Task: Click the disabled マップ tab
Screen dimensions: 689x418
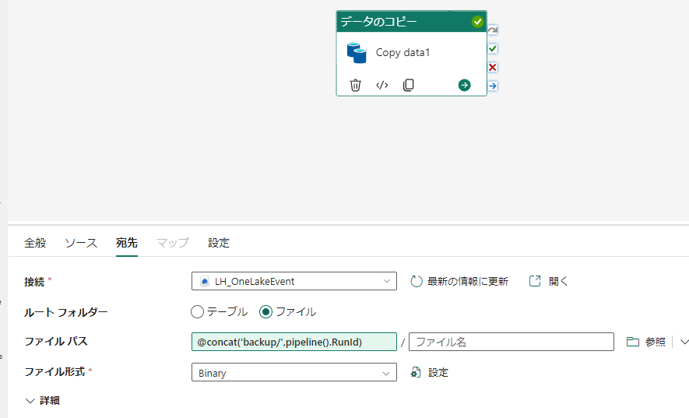Action: [x=173, y=243]
